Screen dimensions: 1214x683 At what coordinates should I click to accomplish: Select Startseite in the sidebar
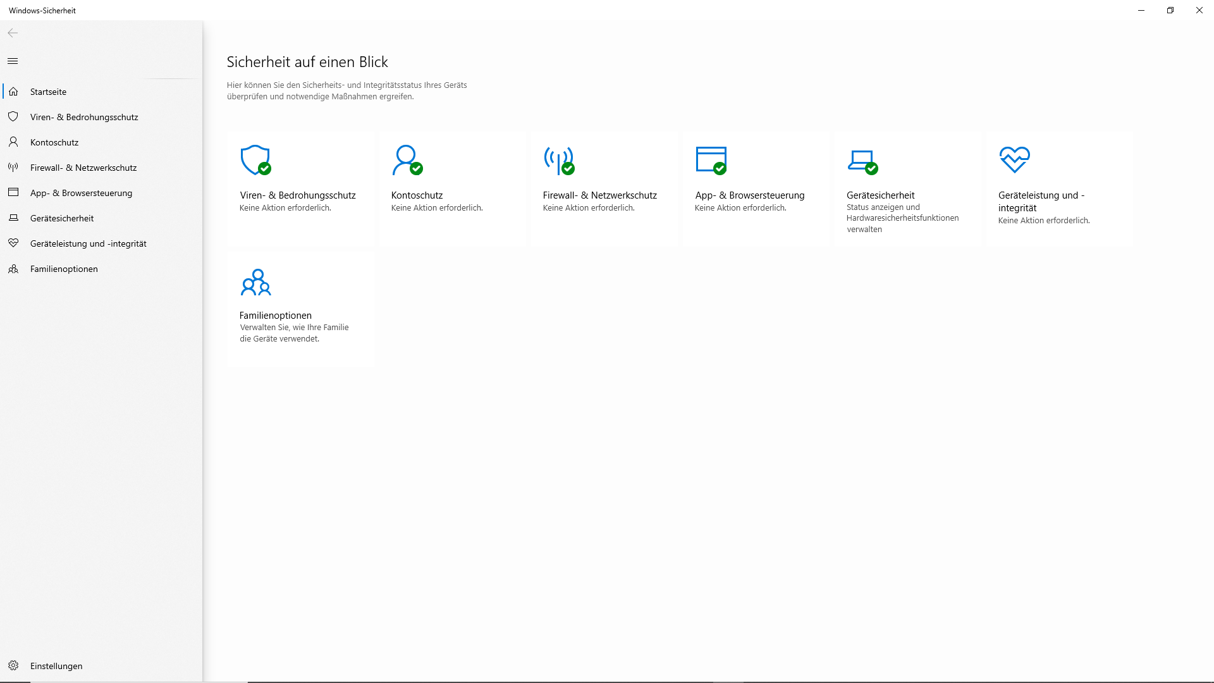coord(48,92)
